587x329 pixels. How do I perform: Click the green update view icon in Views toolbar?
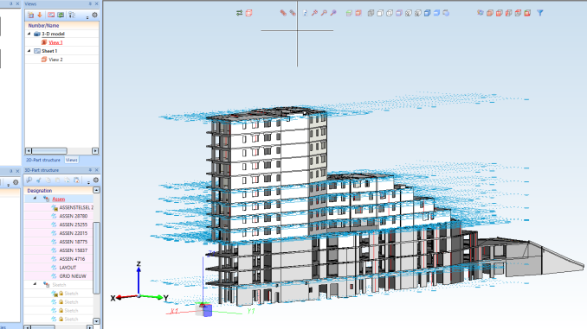pos(61,15)
